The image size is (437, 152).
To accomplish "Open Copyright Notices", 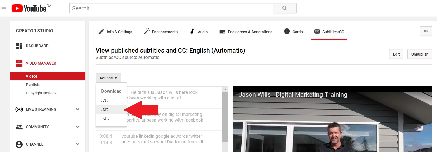I will (41, 93).
